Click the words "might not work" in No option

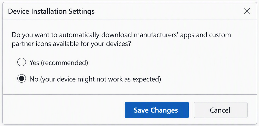click(x=101, y=79)
